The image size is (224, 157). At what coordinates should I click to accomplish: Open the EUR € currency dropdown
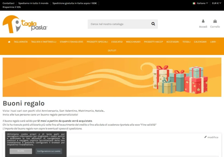[217, 3]
